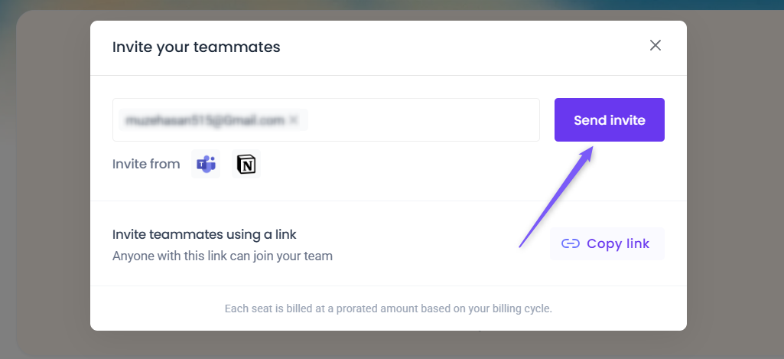Close the Invite your teammates dialog
The width and height of the screenshot is (784, 359).
pos(655,46)
